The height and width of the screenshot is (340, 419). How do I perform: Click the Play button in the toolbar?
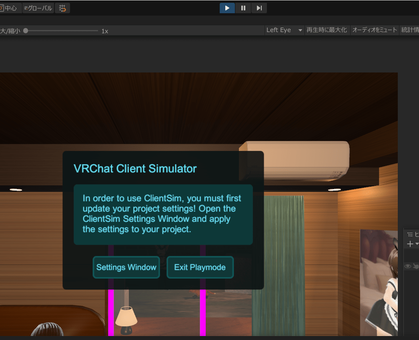(x=227, y=8)
